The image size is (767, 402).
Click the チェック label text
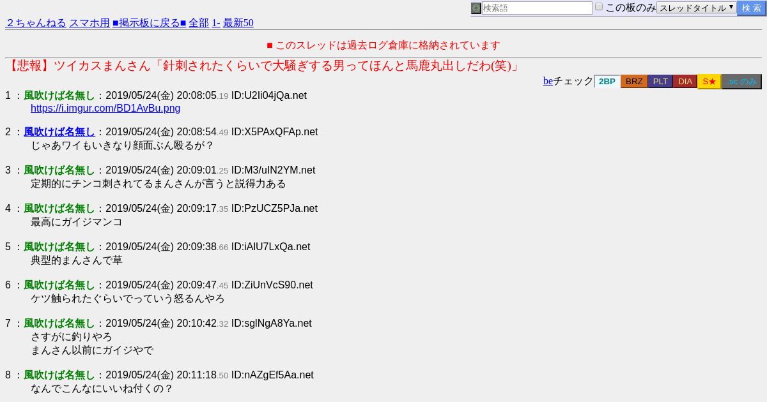[573, 81]
